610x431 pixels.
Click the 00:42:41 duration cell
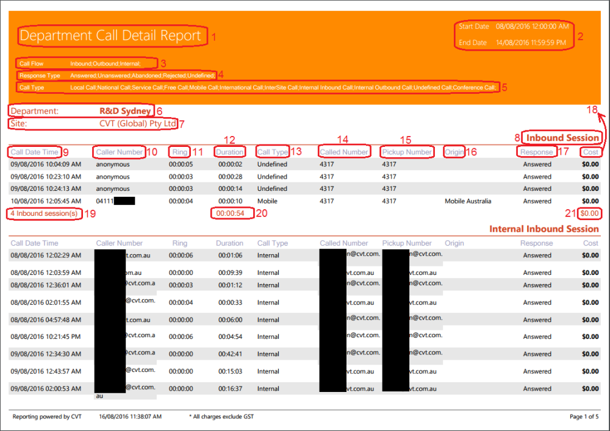[231, 354]
